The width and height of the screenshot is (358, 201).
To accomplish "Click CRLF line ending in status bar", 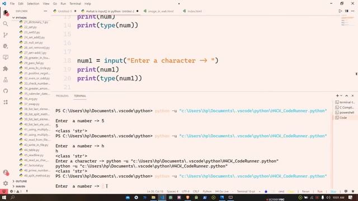I will pos(196,192).
